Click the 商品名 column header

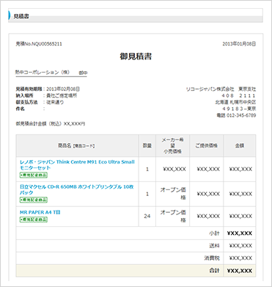point(77,146)
